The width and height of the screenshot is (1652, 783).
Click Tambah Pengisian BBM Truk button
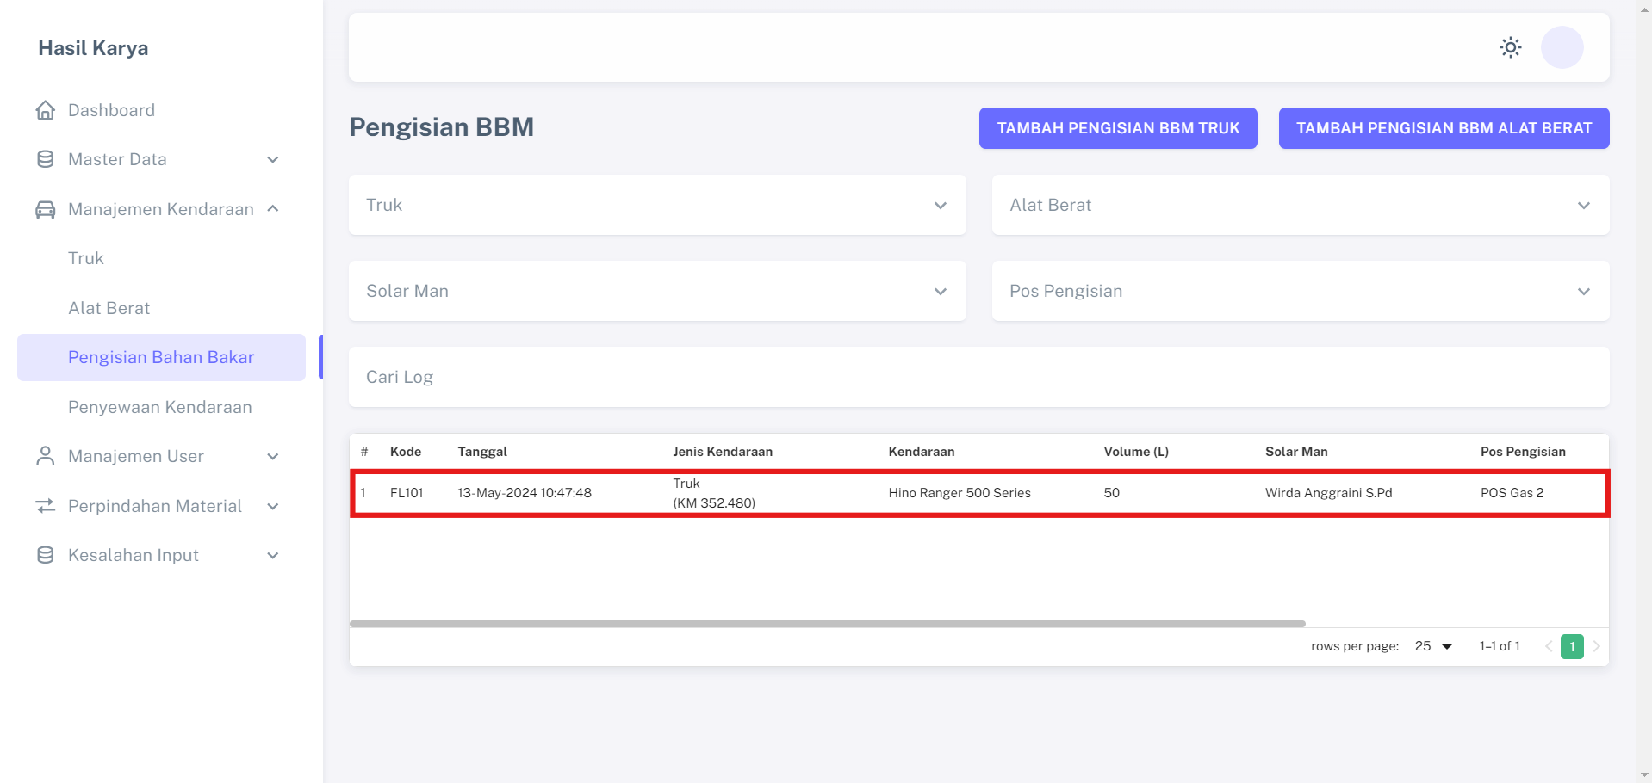tap(1117, 128)
